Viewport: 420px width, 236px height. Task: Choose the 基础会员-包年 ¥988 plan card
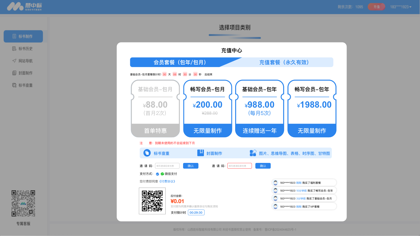pyautogui.click(x=259, y=109)
